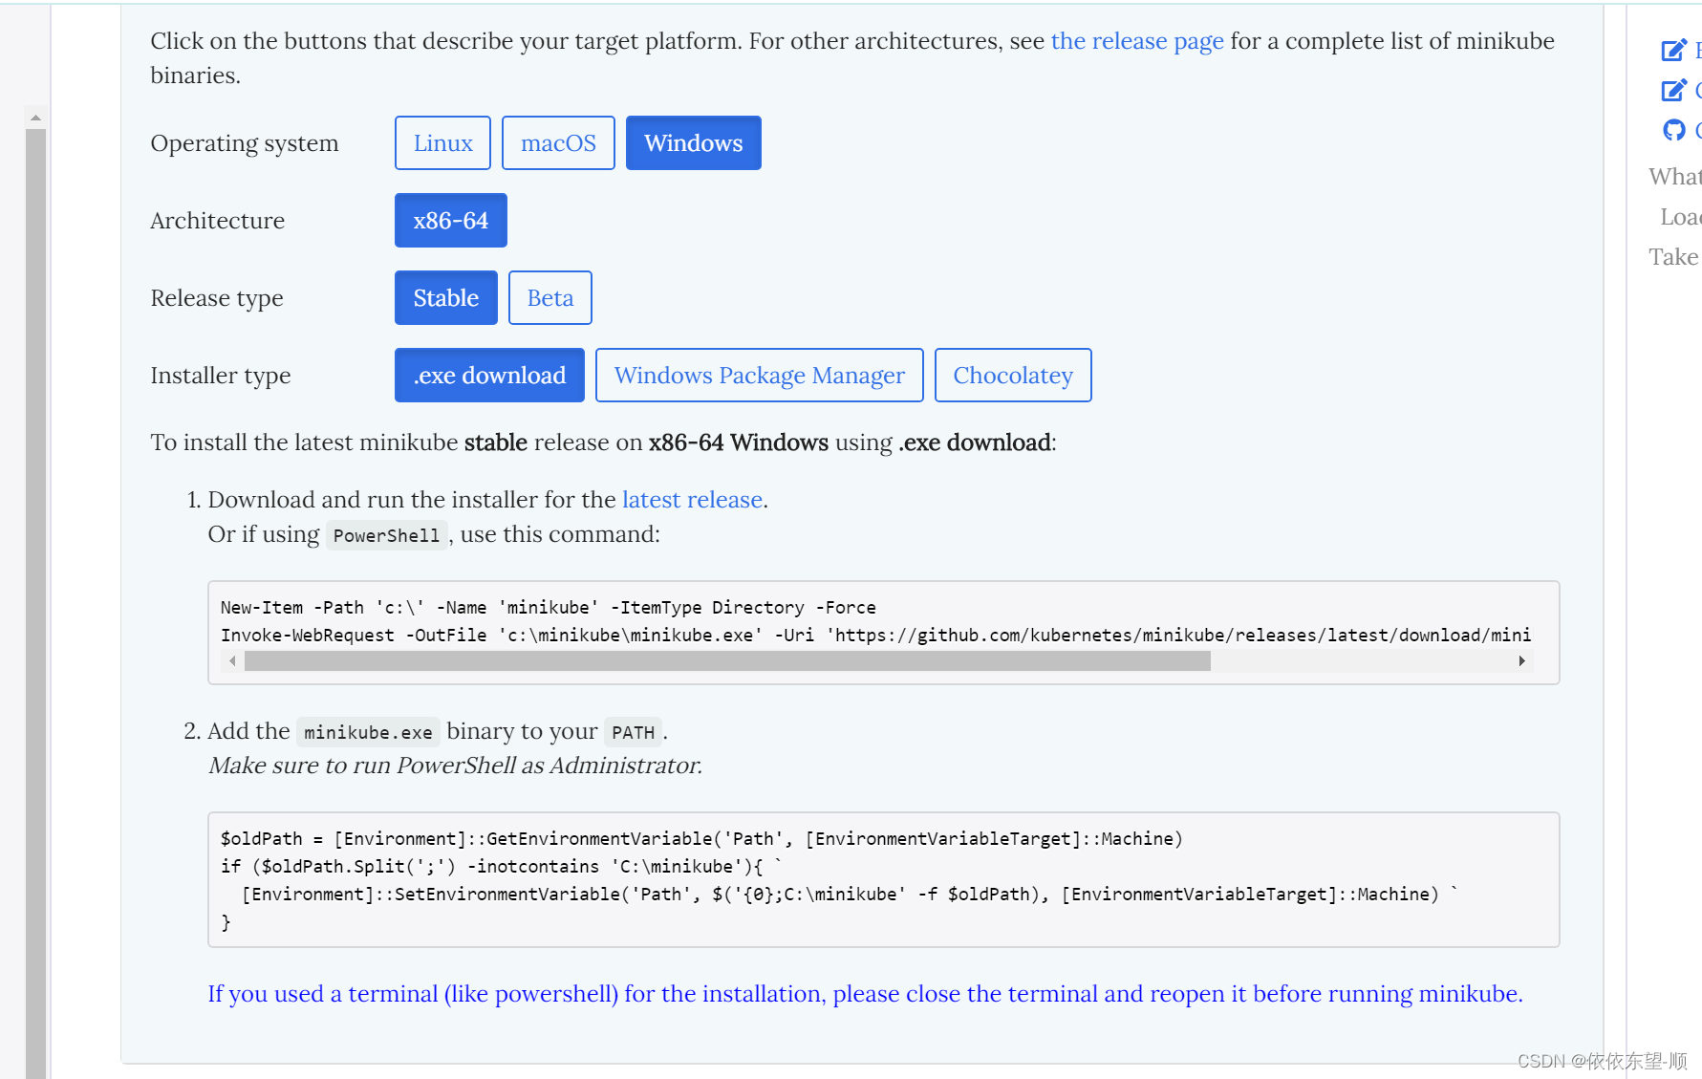This screenshot has width=1702, height=1079.
Task: Open the latest release link
Action: [x=692, y=500]
